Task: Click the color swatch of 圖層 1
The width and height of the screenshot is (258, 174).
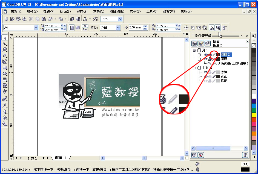Action: pyautogui.click(x=218, y=59)
